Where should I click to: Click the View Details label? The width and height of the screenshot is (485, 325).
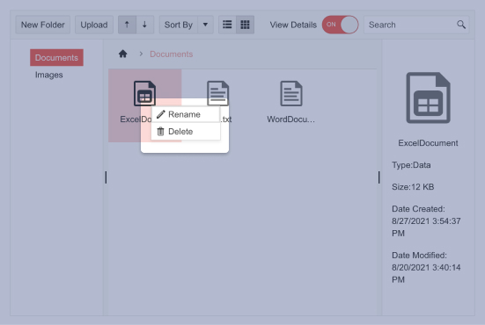click(x=293, y=25)
